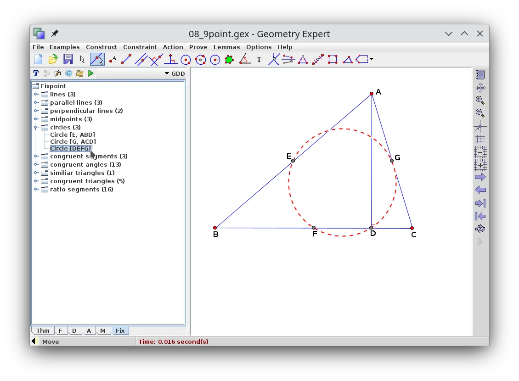519x381 pixels.
Task: Open the Action menu
Action: 173,47
